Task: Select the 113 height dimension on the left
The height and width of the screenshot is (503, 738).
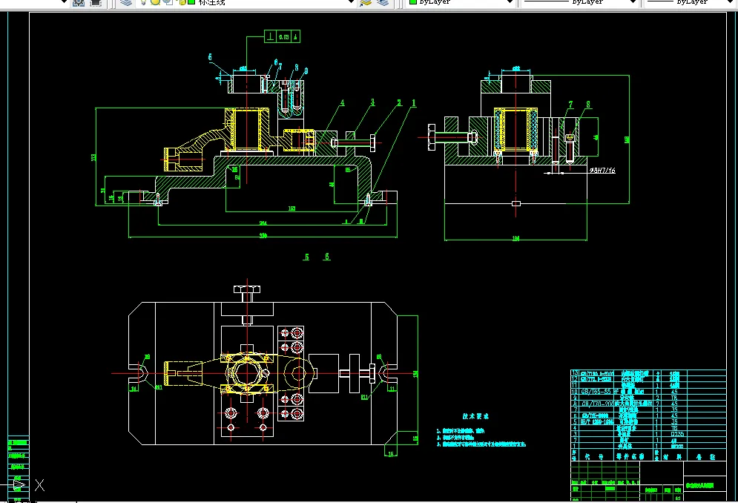Action: [93, 157]
